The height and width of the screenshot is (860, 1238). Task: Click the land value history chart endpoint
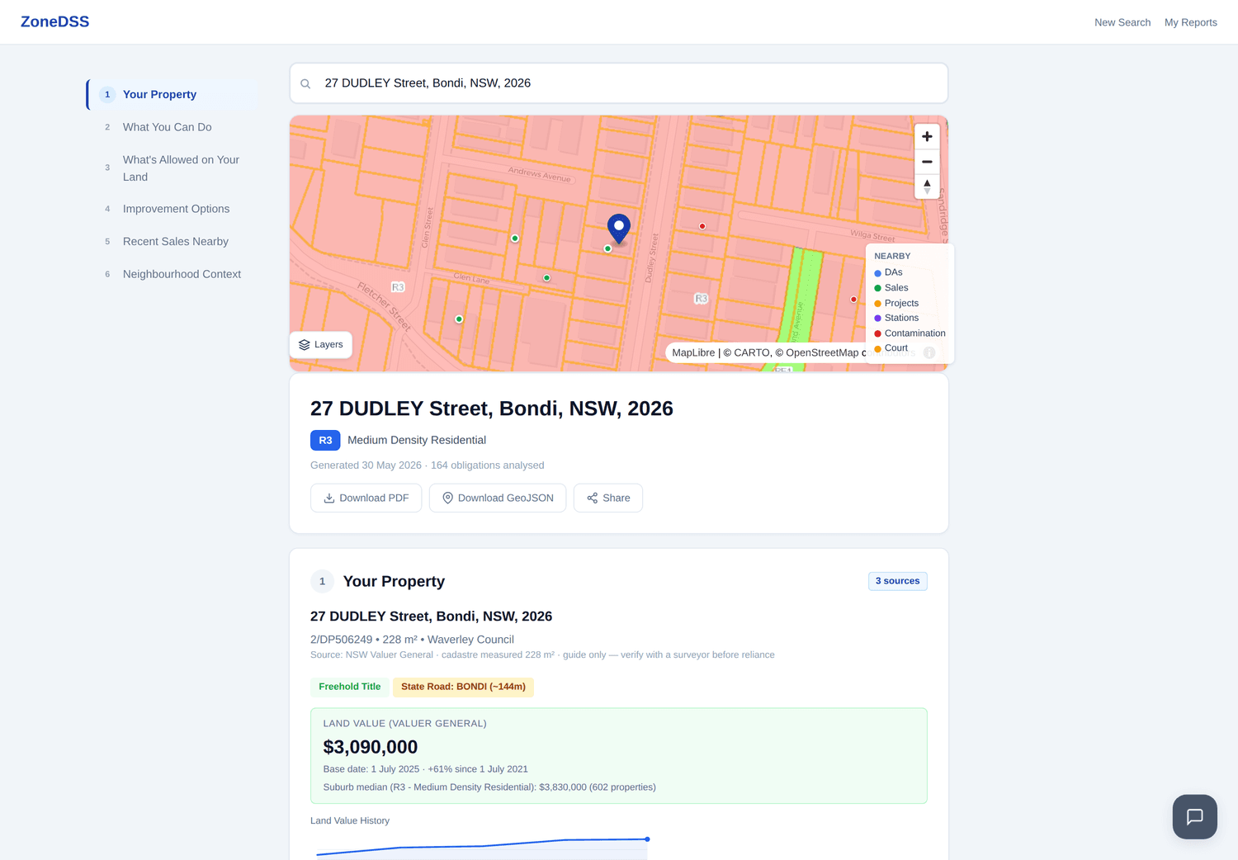[x=648, y=839]
